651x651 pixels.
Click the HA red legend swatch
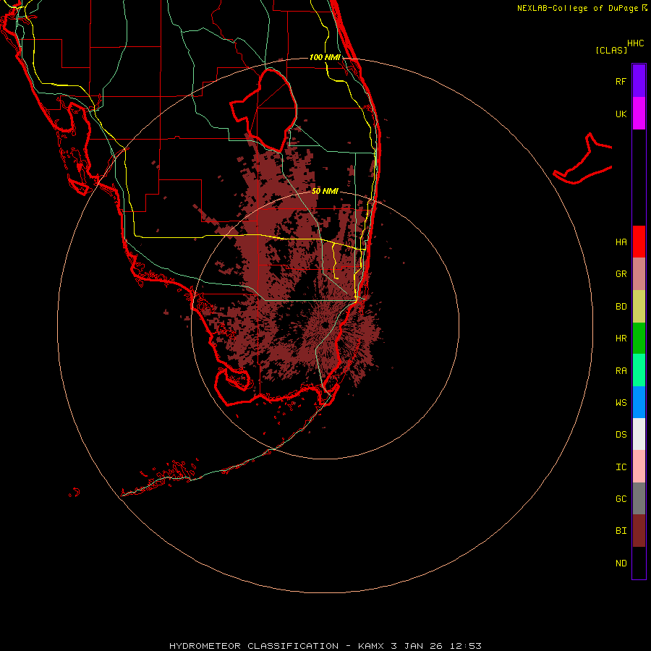[639, 242]
